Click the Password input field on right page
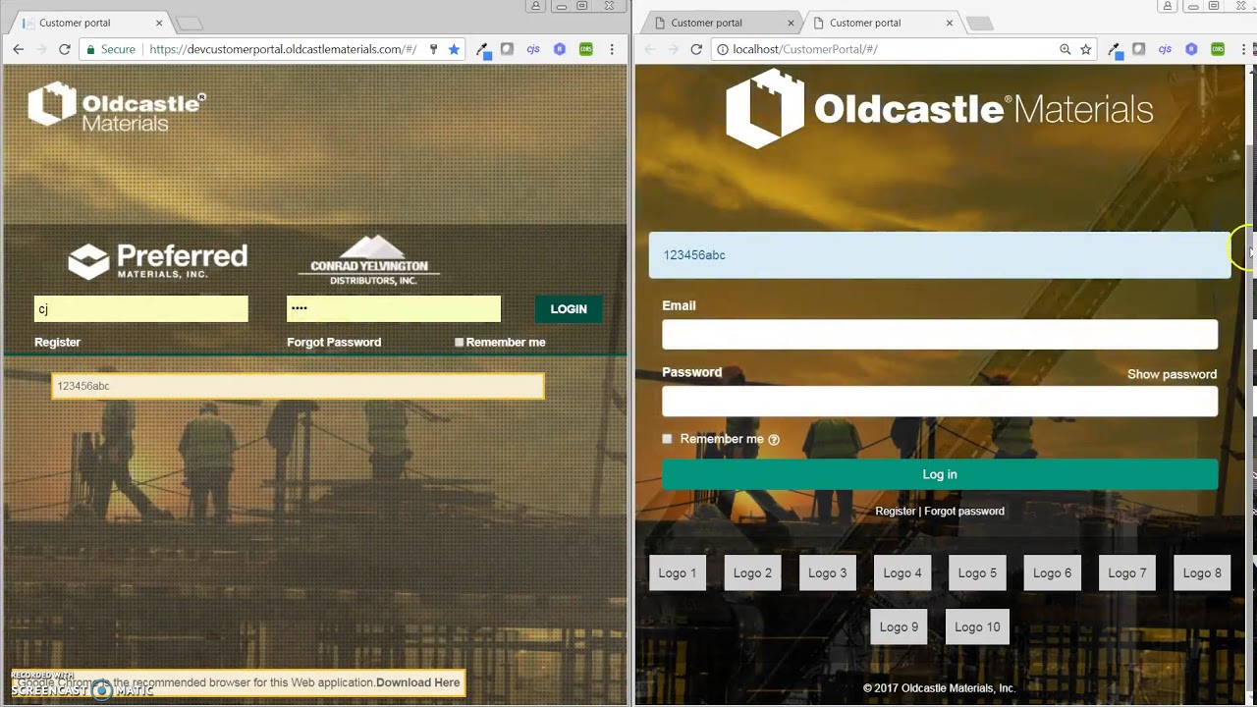1257x707 pixels. [940, 402]
